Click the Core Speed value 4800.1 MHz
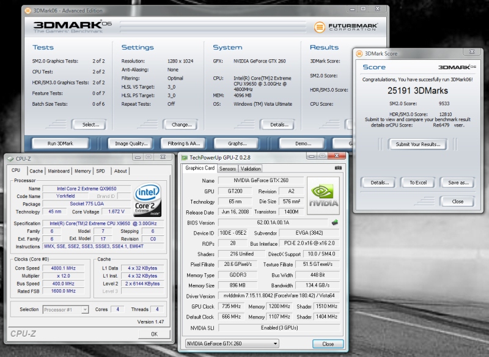Viewport: 489px width, 357px height. coord(64,268)
